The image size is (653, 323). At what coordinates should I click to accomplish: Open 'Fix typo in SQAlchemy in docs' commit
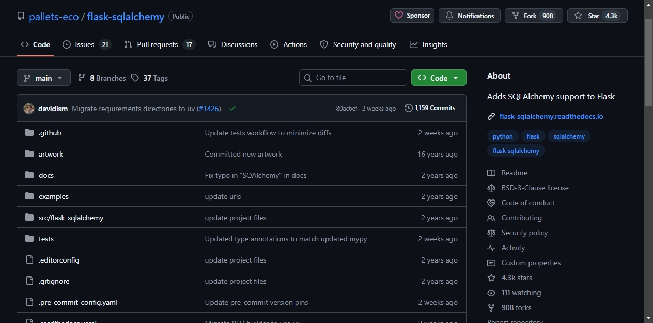coord(256,175)
